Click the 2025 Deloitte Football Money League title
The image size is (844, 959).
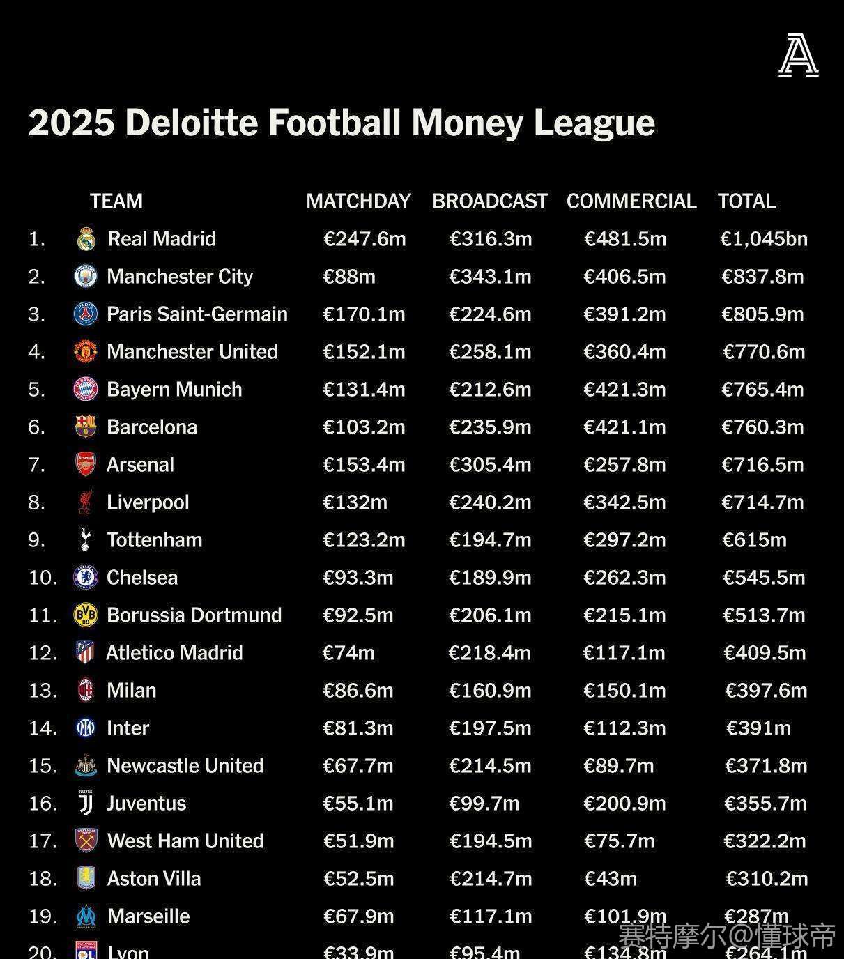click(x=342, y=123)
